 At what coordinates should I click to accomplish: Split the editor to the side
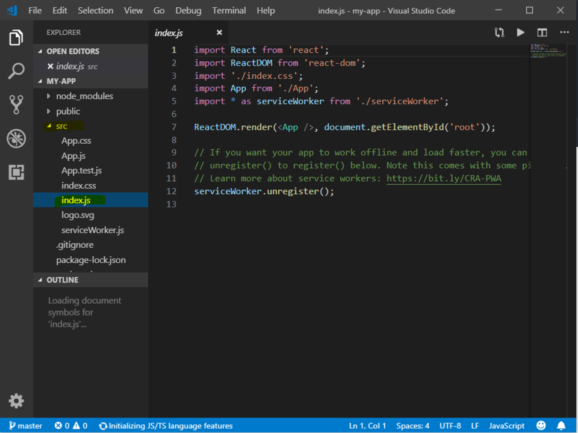[x=542, y=32]
